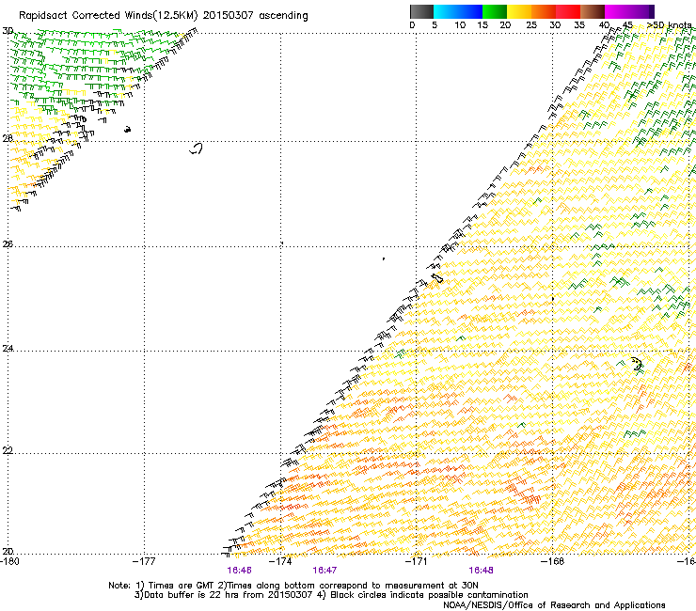The image size is (696, 611).
Task: Pick the brown 35-40 knots legend segment
Action: 593,11
